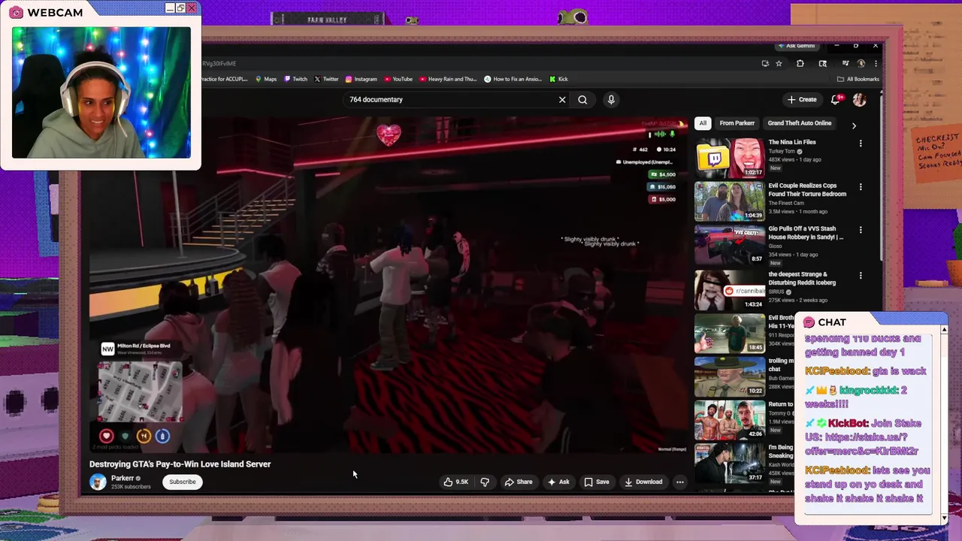Viewport: 962px width, 541px height.
Task: Open the 37:17 Sneaking video thumbnail
Action: click(730, 463)
